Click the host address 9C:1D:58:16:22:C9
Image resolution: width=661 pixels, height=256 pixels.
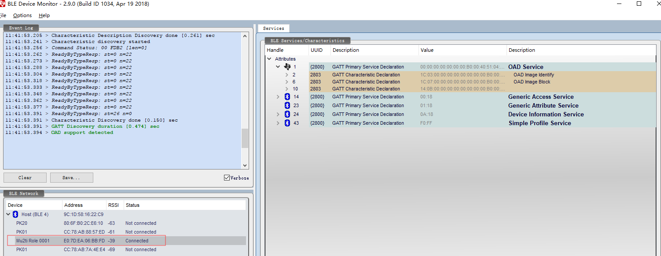coord(84,214)
